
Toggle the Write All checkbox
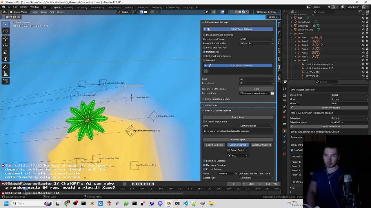(204, 60)
